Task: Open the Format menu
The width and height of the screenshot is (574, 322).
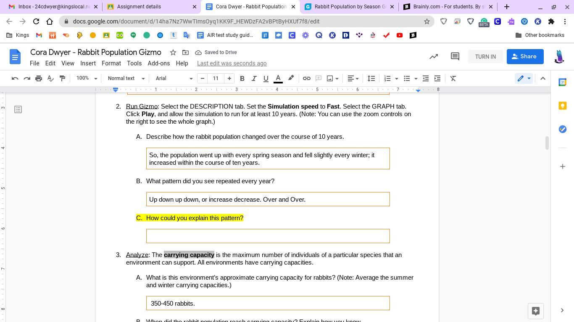Action: [111, 63]
